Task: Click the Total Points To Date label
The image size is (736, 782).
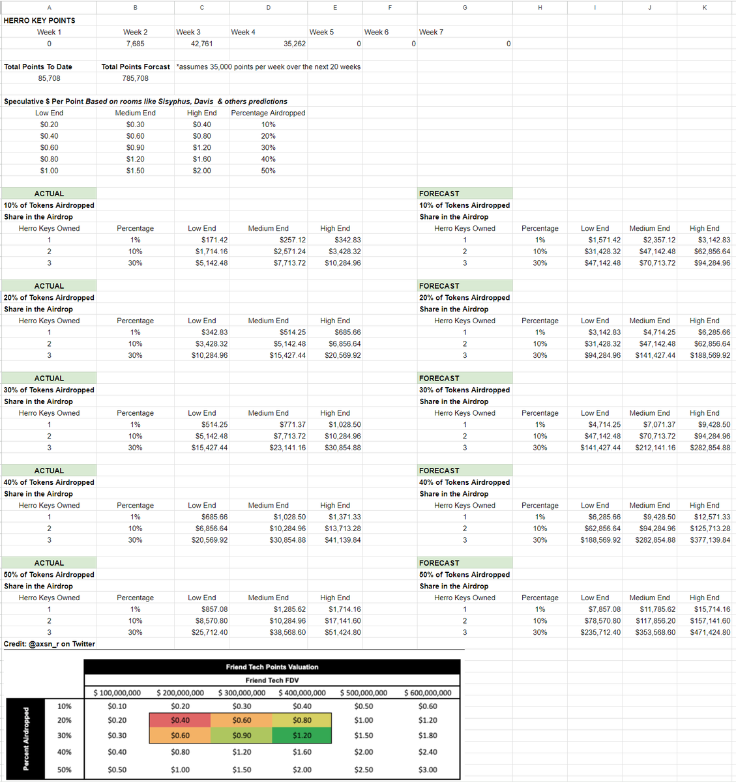Action: tap(38, 66)
